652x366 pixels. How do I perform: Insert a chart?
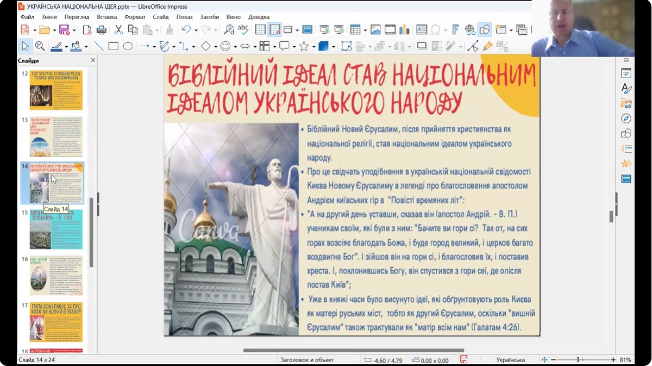404,30
